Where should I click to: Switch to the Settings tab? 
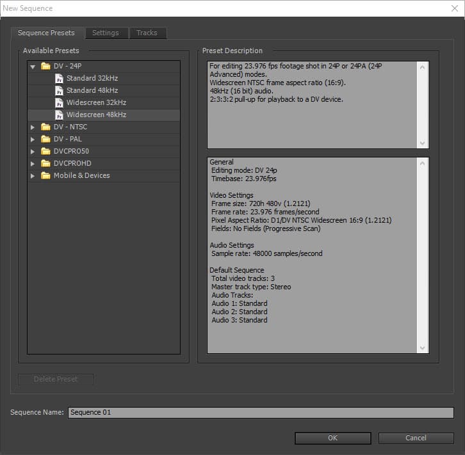pos(105,33)
